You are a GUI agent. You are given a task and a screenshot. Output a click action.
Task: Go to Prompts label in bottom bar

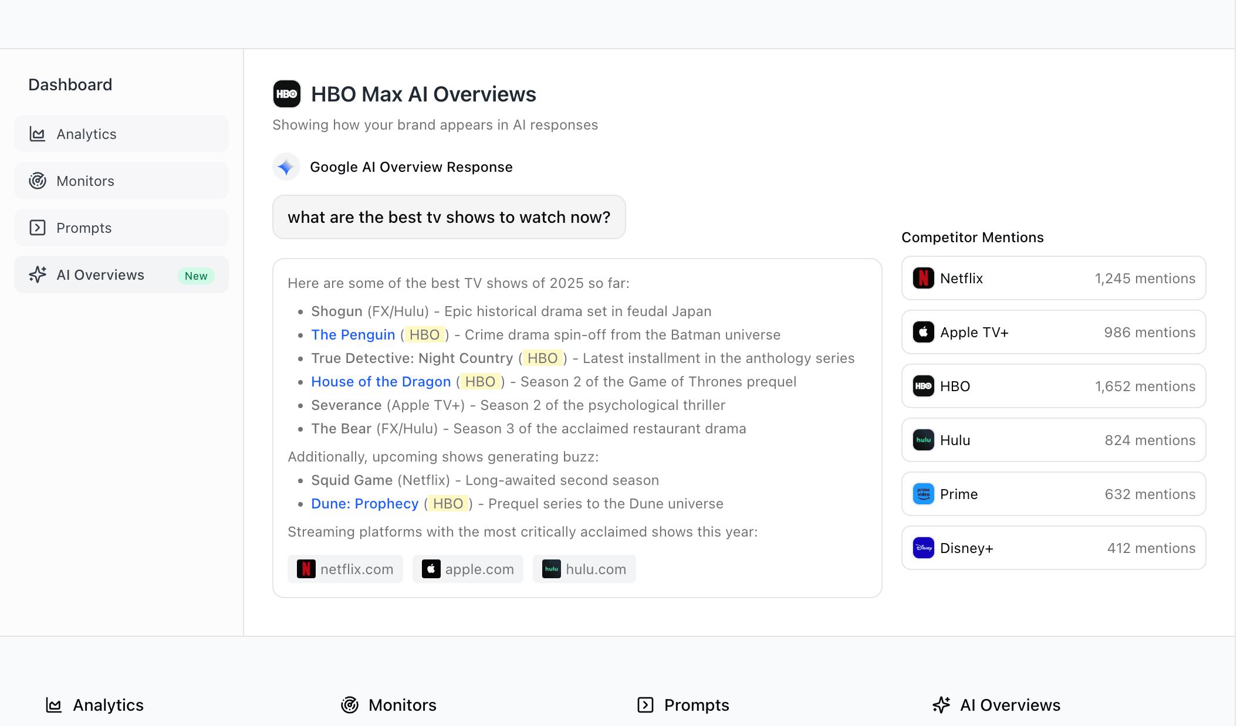[x=697, y=705]
